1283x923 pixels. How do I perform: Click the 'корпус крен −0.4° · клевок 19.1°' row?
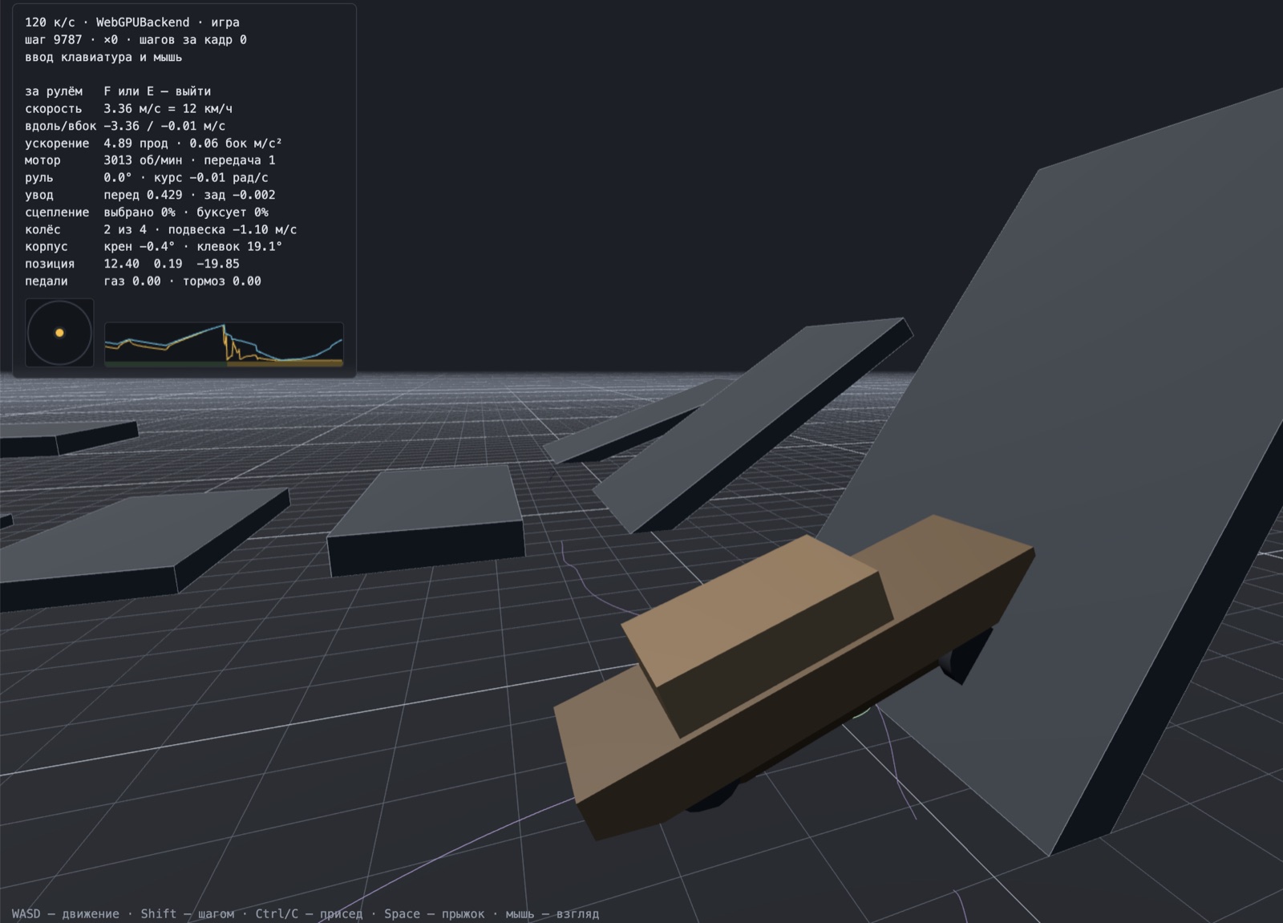154,247
